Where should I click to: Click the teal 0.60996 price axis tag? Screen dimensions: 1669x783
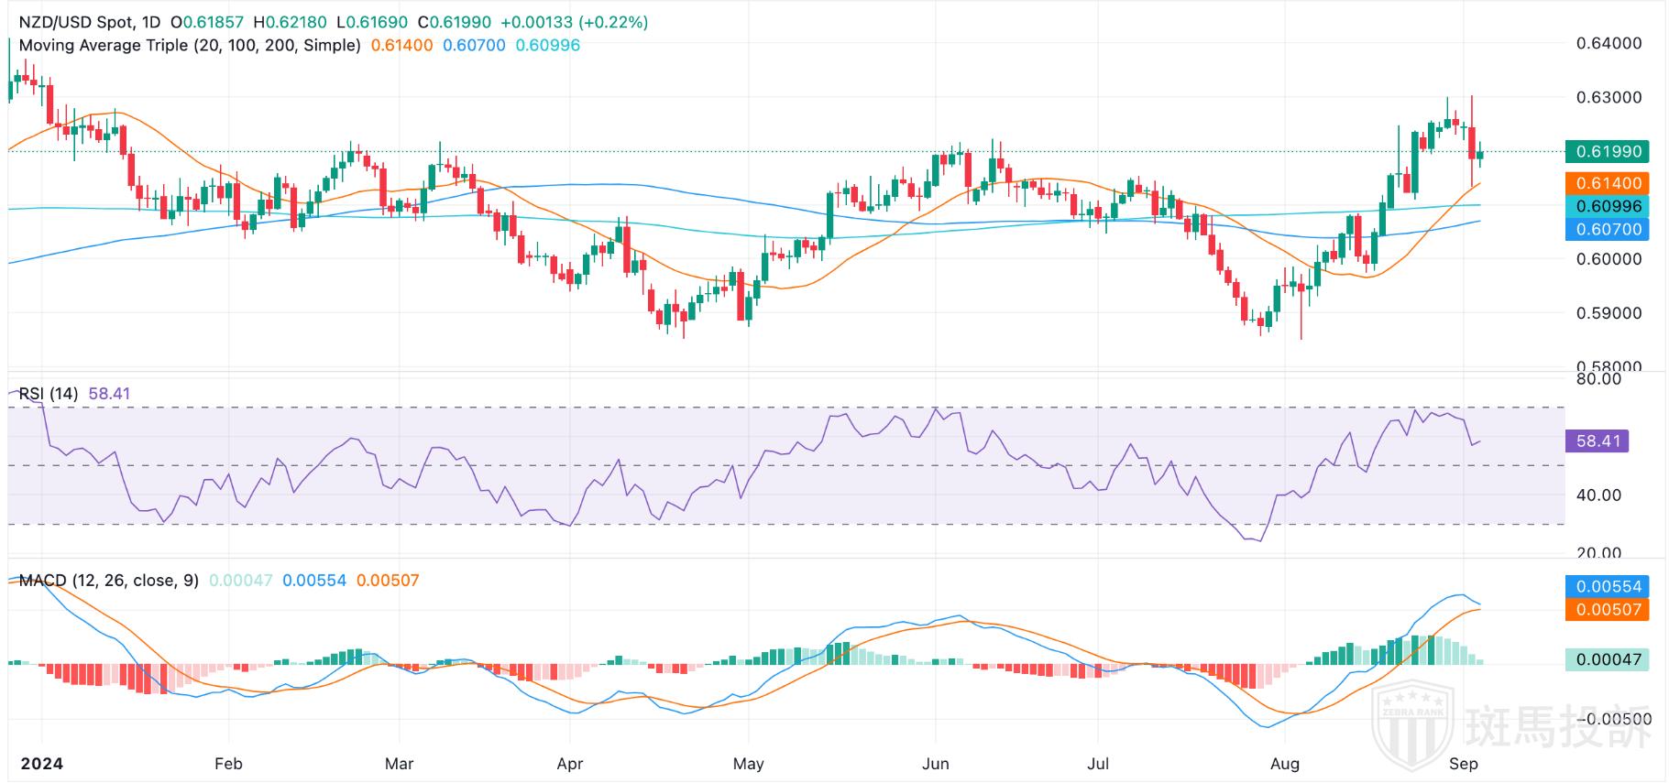[1608, 207]
